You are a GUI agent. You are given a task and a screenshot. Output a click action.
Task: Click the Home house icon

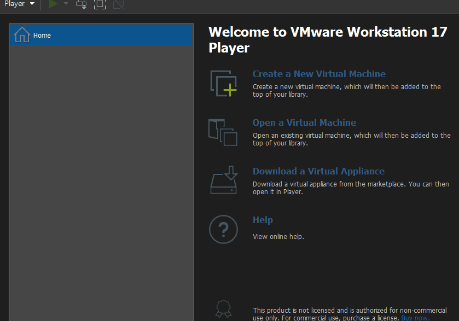(22, 34)
